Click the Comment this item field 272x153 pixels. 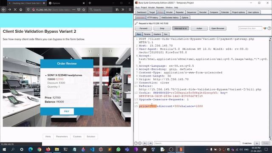(250, 28)
